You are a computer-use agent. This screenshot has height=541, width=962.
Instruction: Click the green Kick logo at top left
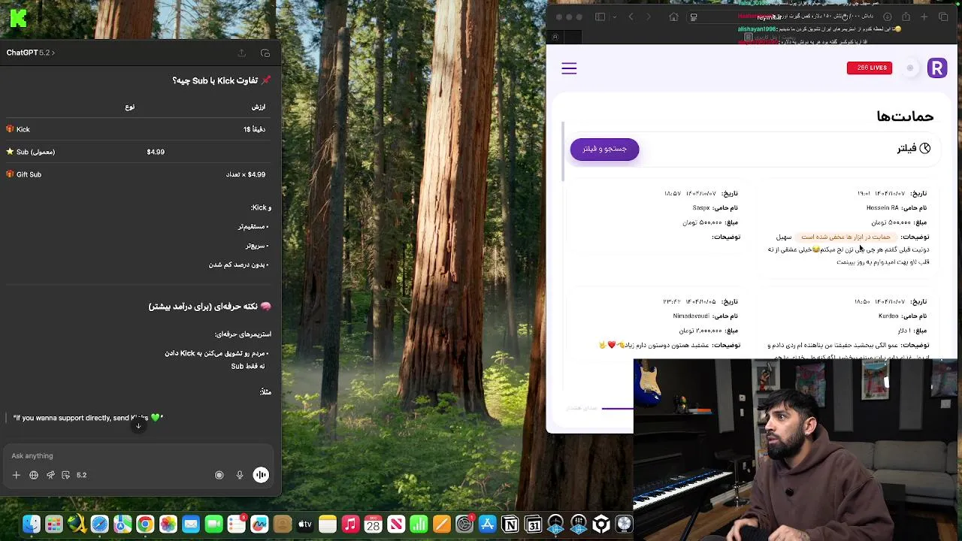(19, 19)
